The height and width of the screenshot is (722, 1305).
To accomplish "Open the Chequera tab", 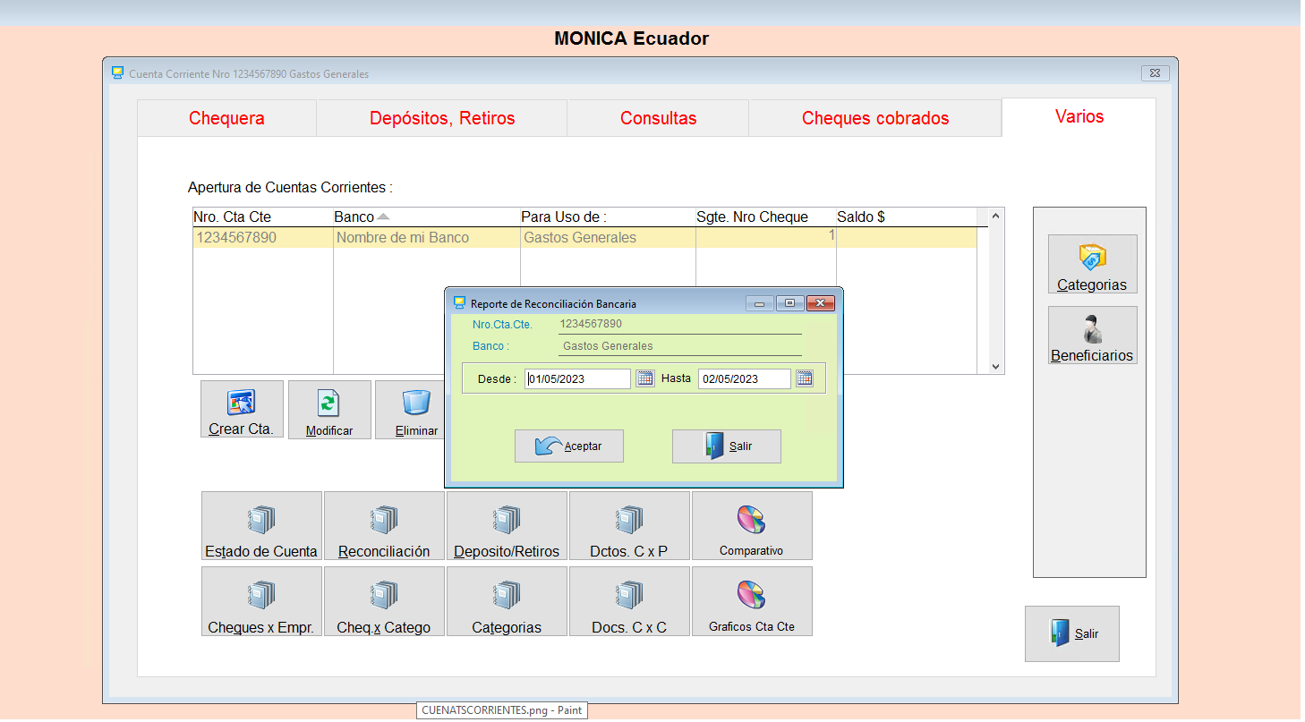I will coord(226,118).
